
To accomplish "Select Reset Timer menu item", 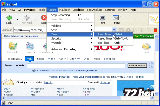I will coord(113,38).
